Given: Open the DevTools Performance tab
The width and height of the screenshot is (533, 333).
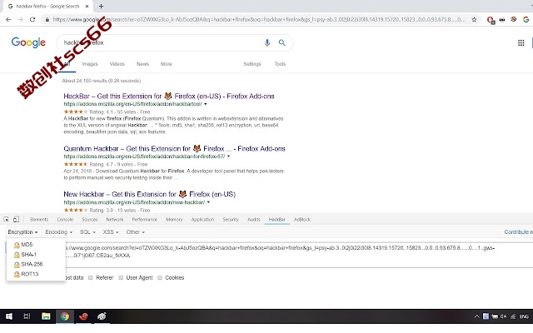Looking at the screenshot, I should pyautogui.click(x=144, y=220).
